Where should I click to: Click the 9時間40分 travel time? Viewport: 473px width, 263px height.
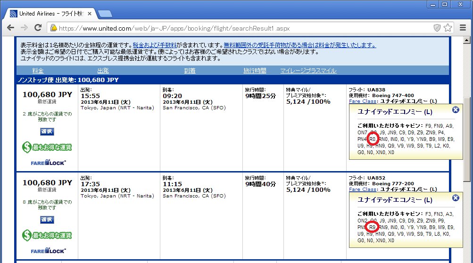pos(260,184)
